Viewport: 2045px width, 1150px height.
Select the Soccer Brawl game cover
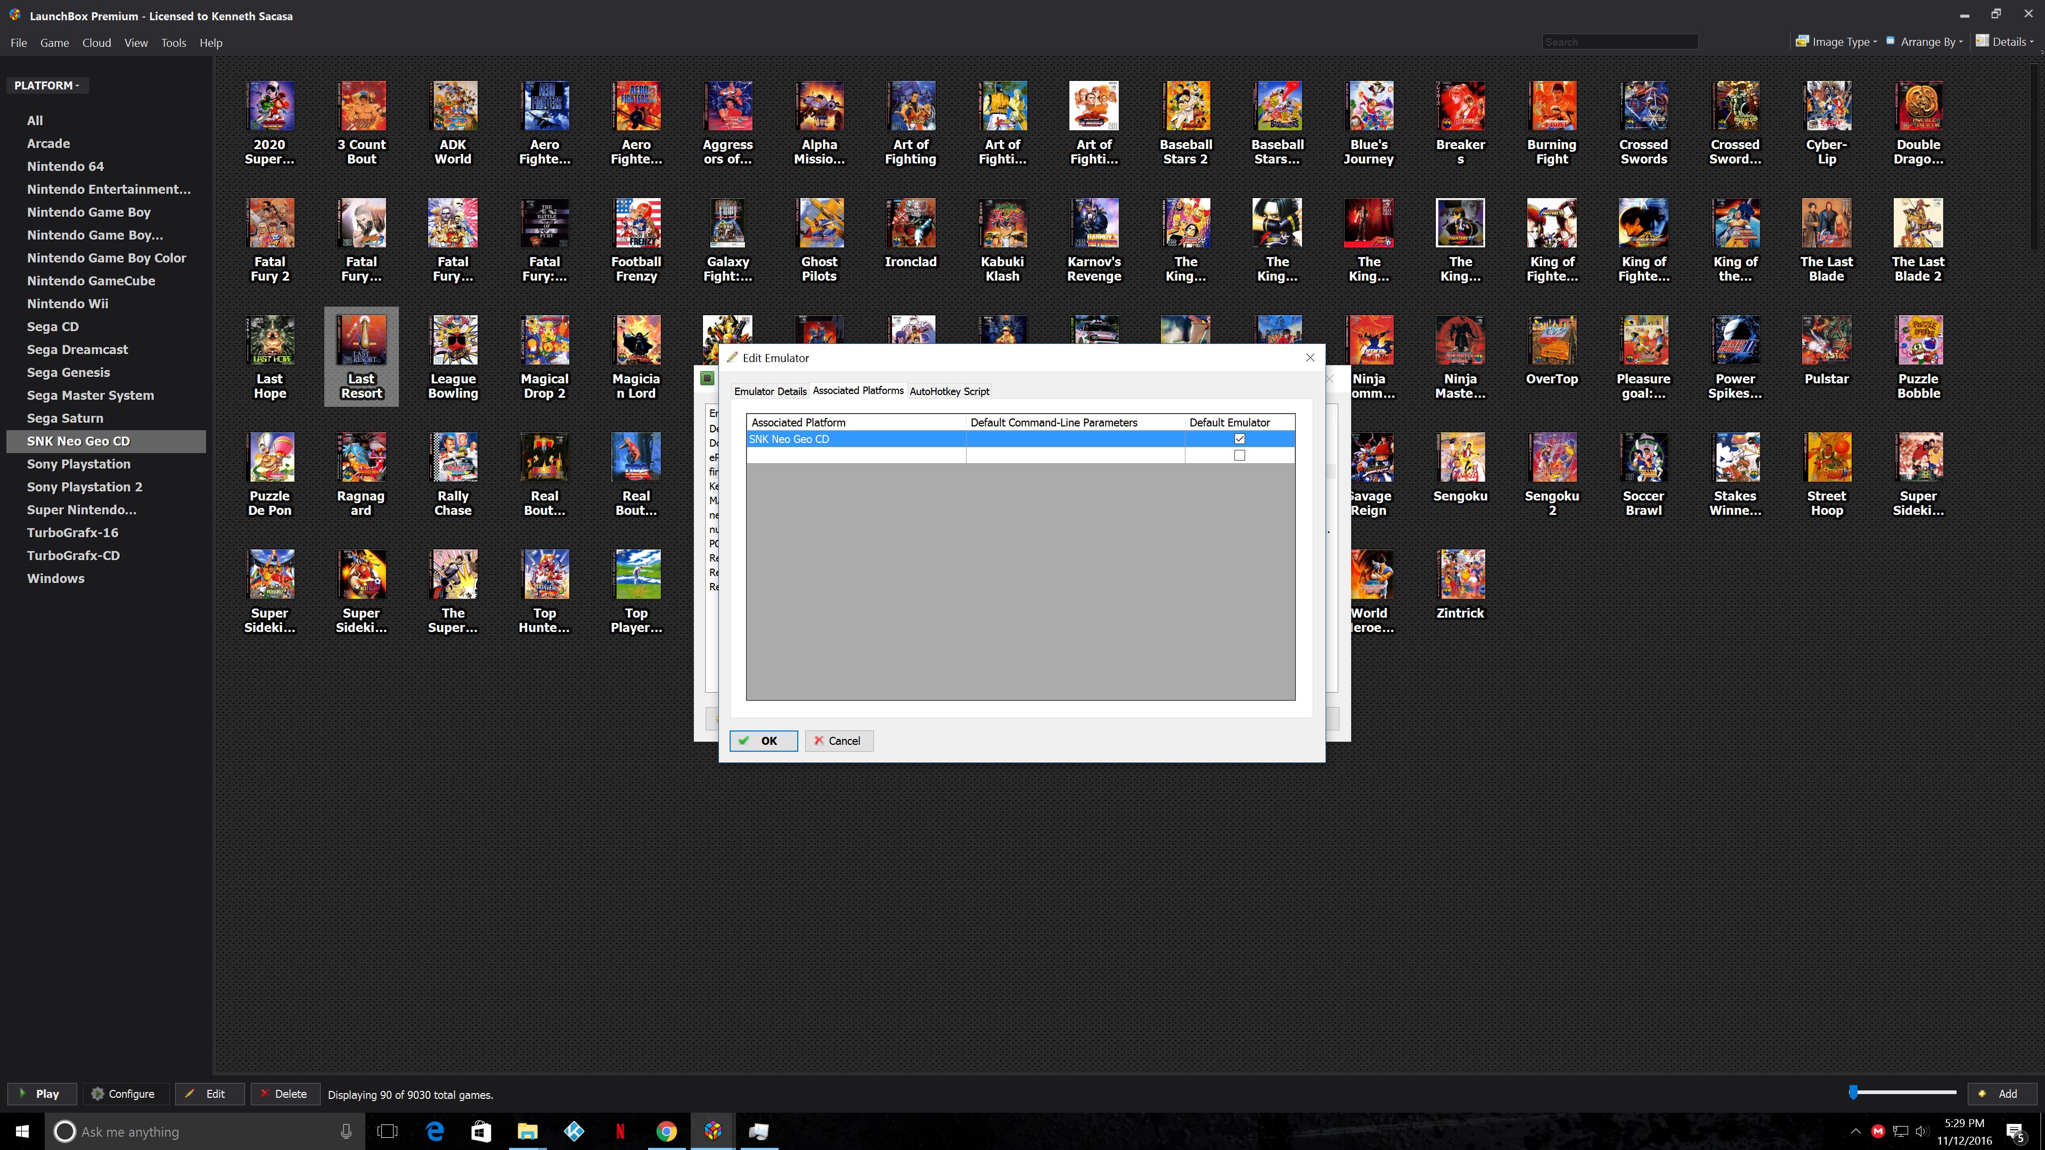(1644, 457)
